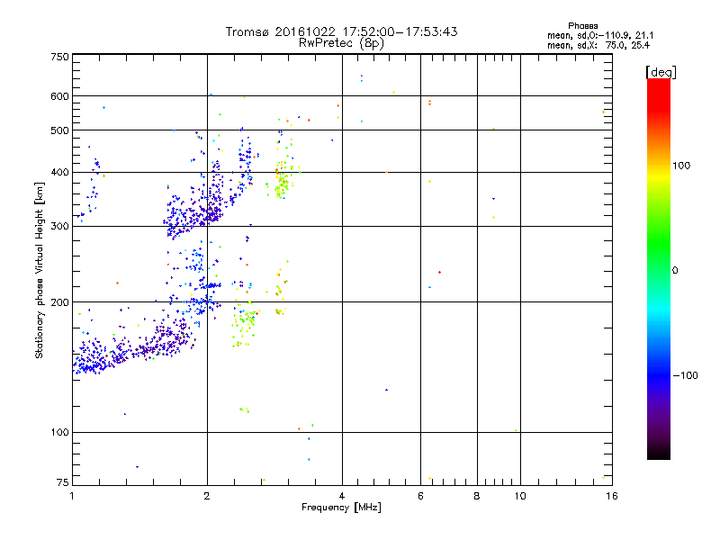The image size is (720, 540).
Task: Click the y-axis tick label '400'
Action: (x=60, y=172)
